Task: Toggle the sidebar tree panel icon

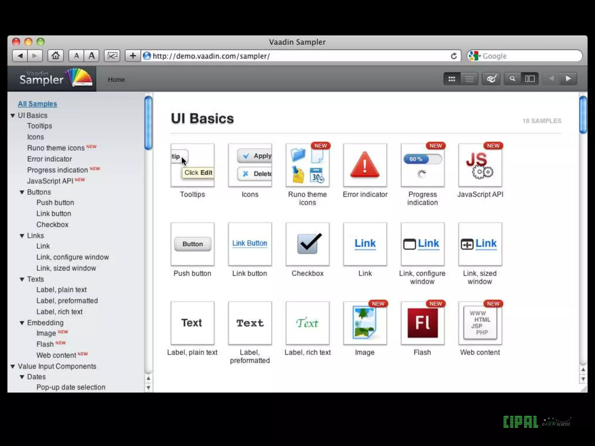Action: click(530, 79)
